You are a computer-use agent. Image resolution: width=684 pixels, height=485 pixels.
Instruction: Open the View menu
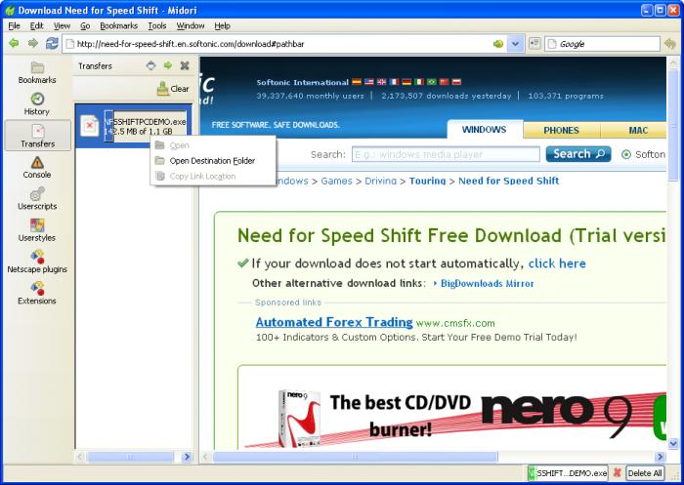(x=62, y=25)
